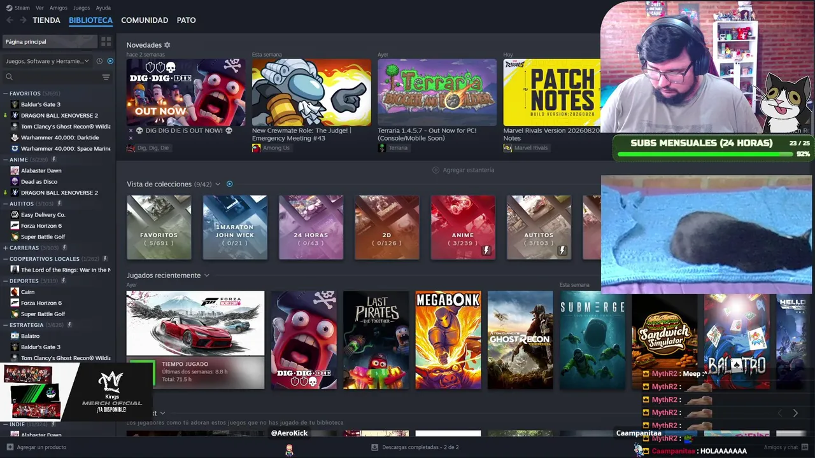Open the Terraria 1.4.5.7 news headline
The height and width of the screenshot is (458, 815).
tap(427, 134)
